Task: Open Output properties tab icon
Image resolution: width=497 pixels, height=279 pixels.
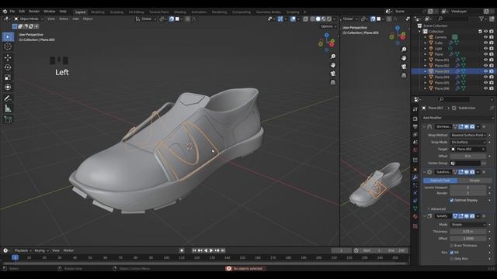Action: click(x=415, y=126)
